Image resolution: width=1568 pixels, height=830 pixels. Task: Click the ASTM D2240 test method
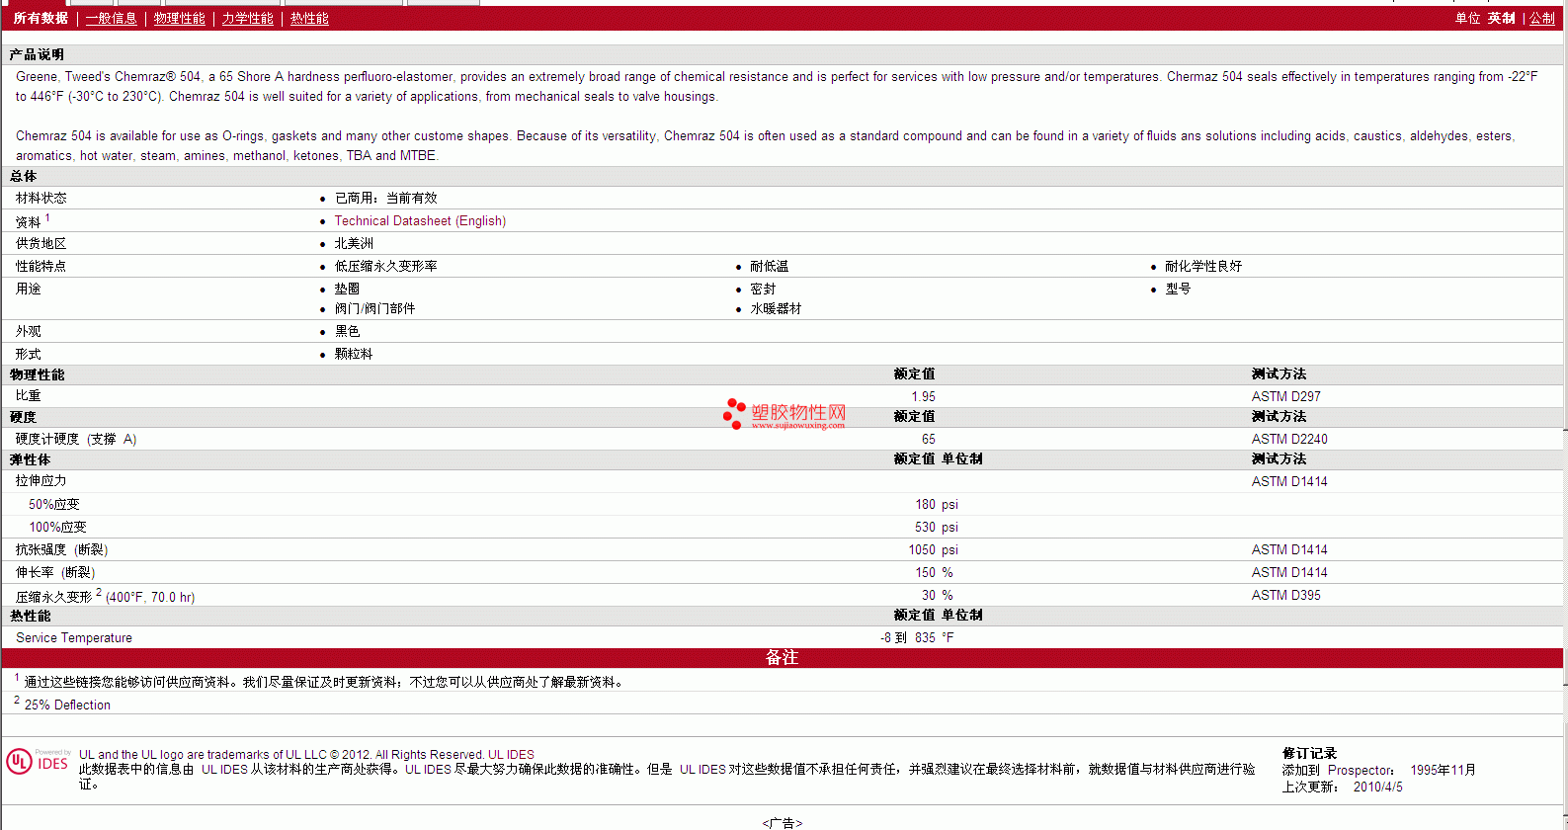click(1289, 439)
